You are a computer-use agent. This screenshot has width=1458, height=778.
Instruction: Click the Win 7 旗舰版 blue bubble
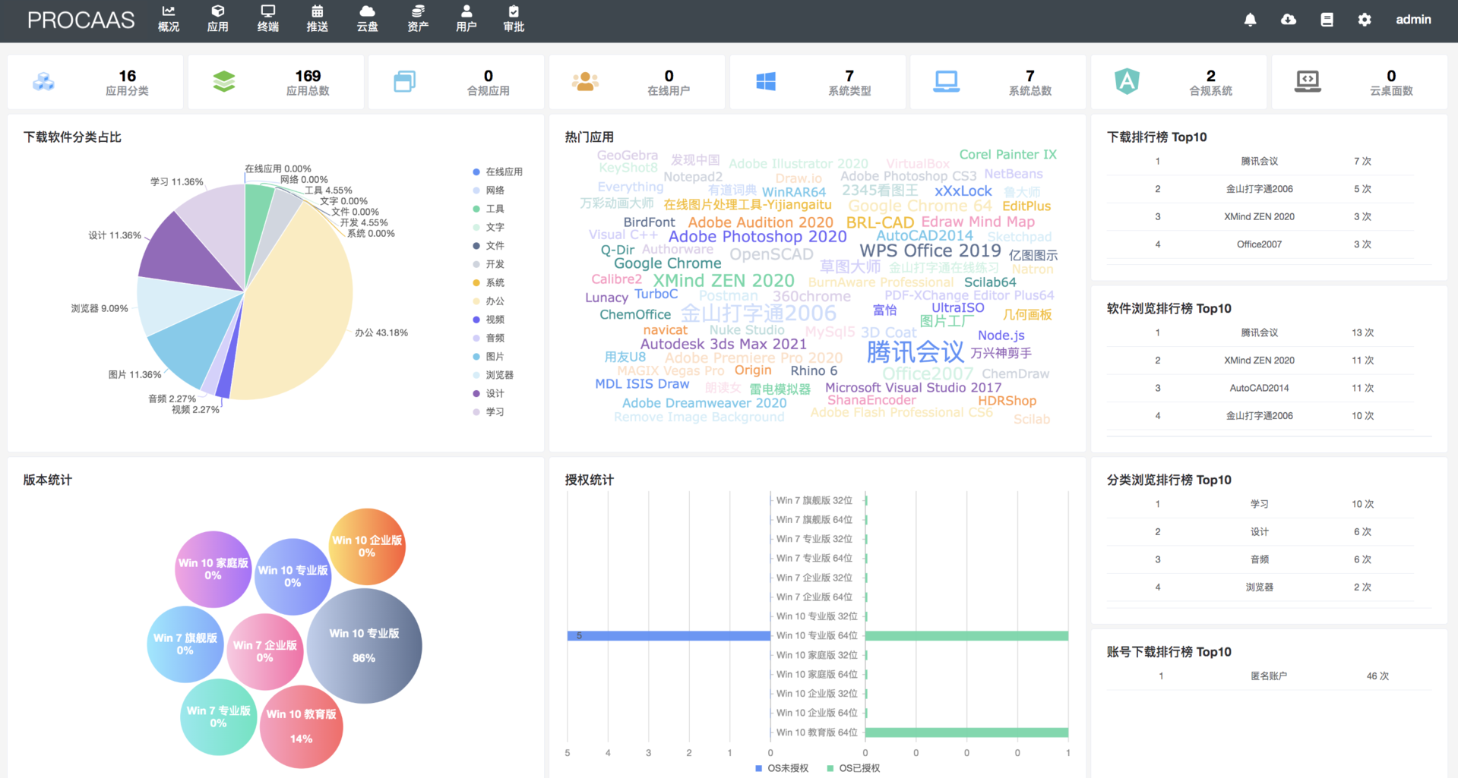click(x=185, y=644)
